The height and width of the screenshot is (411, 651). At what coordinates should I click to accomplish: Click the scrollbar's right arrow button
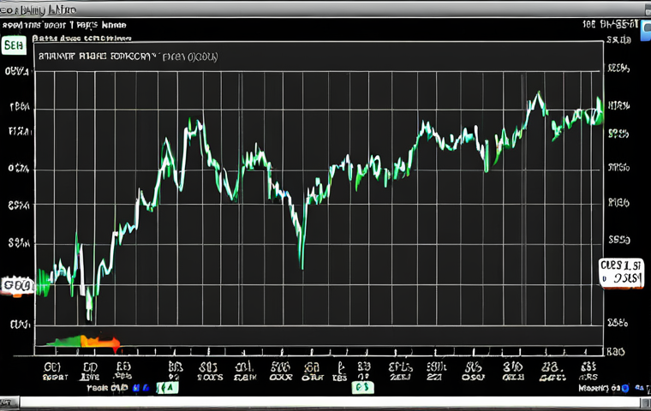click(646, 402)
